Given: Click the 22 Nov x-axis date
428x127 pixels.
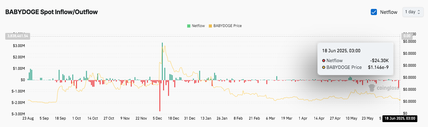Looking at the screenshot, I should 141,118.
